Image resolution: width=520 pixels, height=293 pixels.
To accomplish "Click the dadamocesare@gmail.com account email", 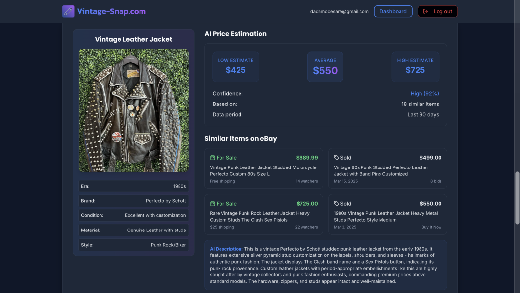I will point(339,11).
